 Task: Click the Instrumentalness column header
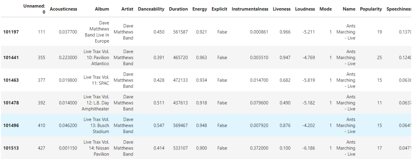click(250, 9)
